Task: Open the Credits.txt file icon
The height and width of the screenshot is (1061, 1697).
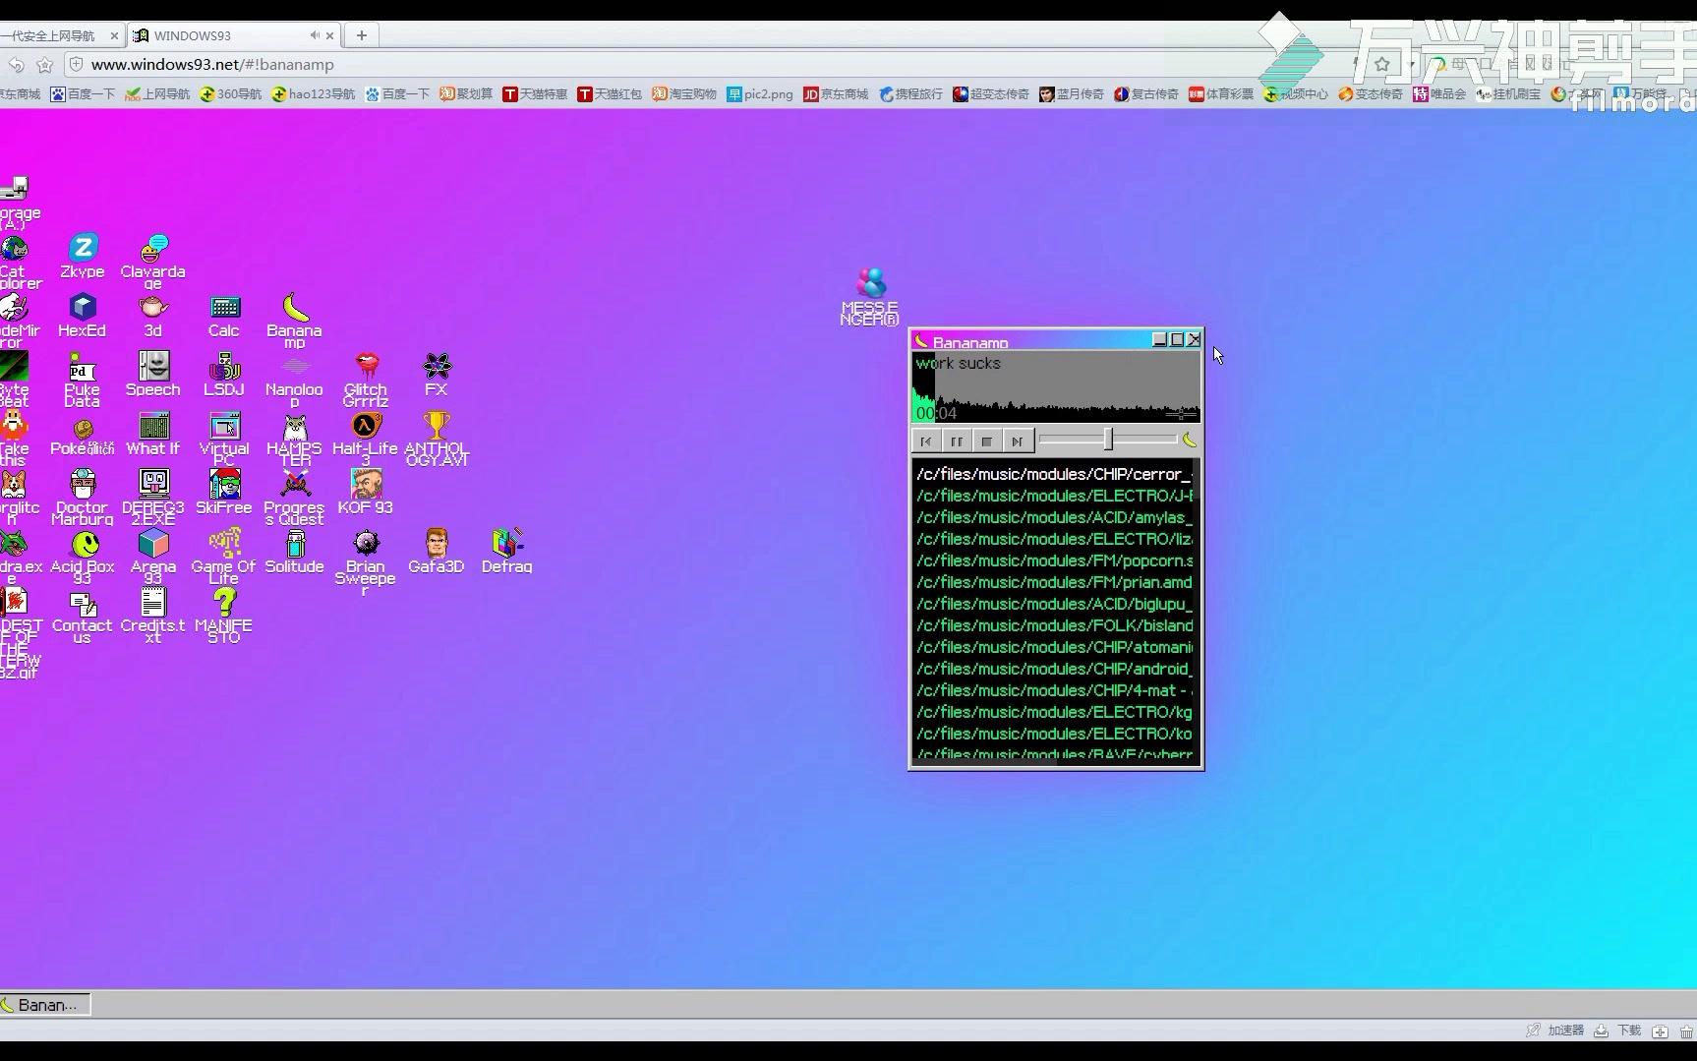Action: point(153,615)
